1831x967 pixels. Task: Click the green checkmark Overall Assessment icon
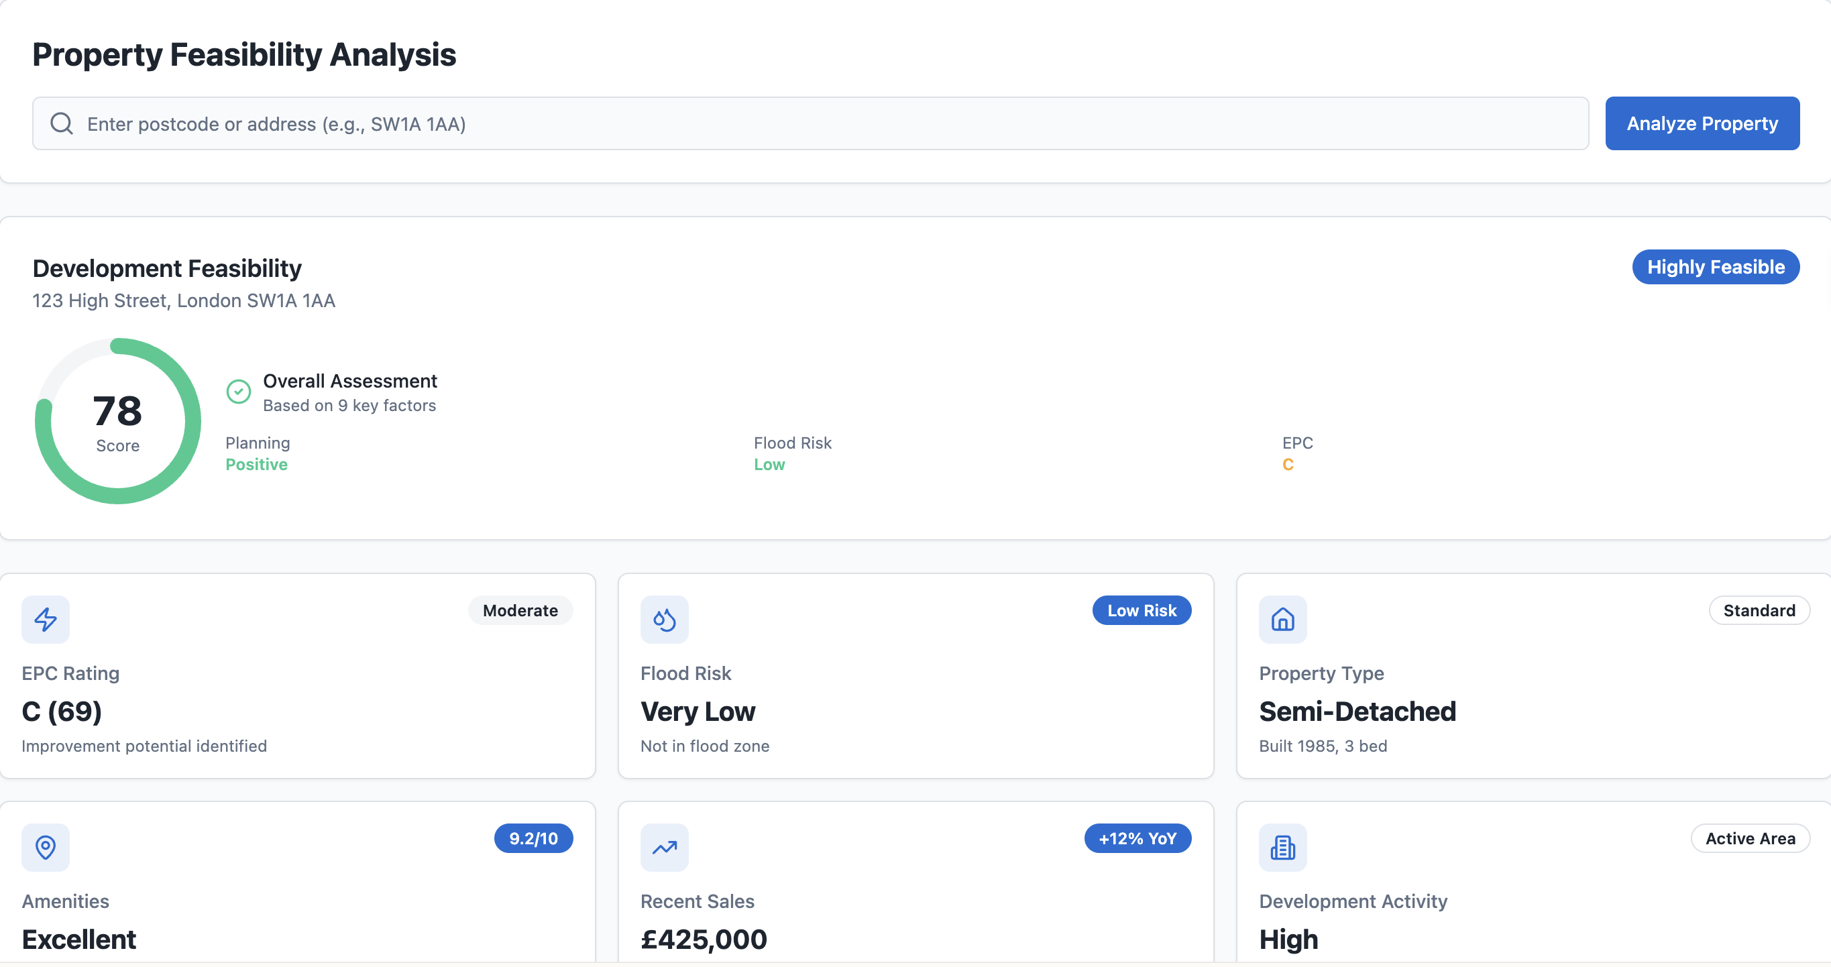tap(239, 391)
